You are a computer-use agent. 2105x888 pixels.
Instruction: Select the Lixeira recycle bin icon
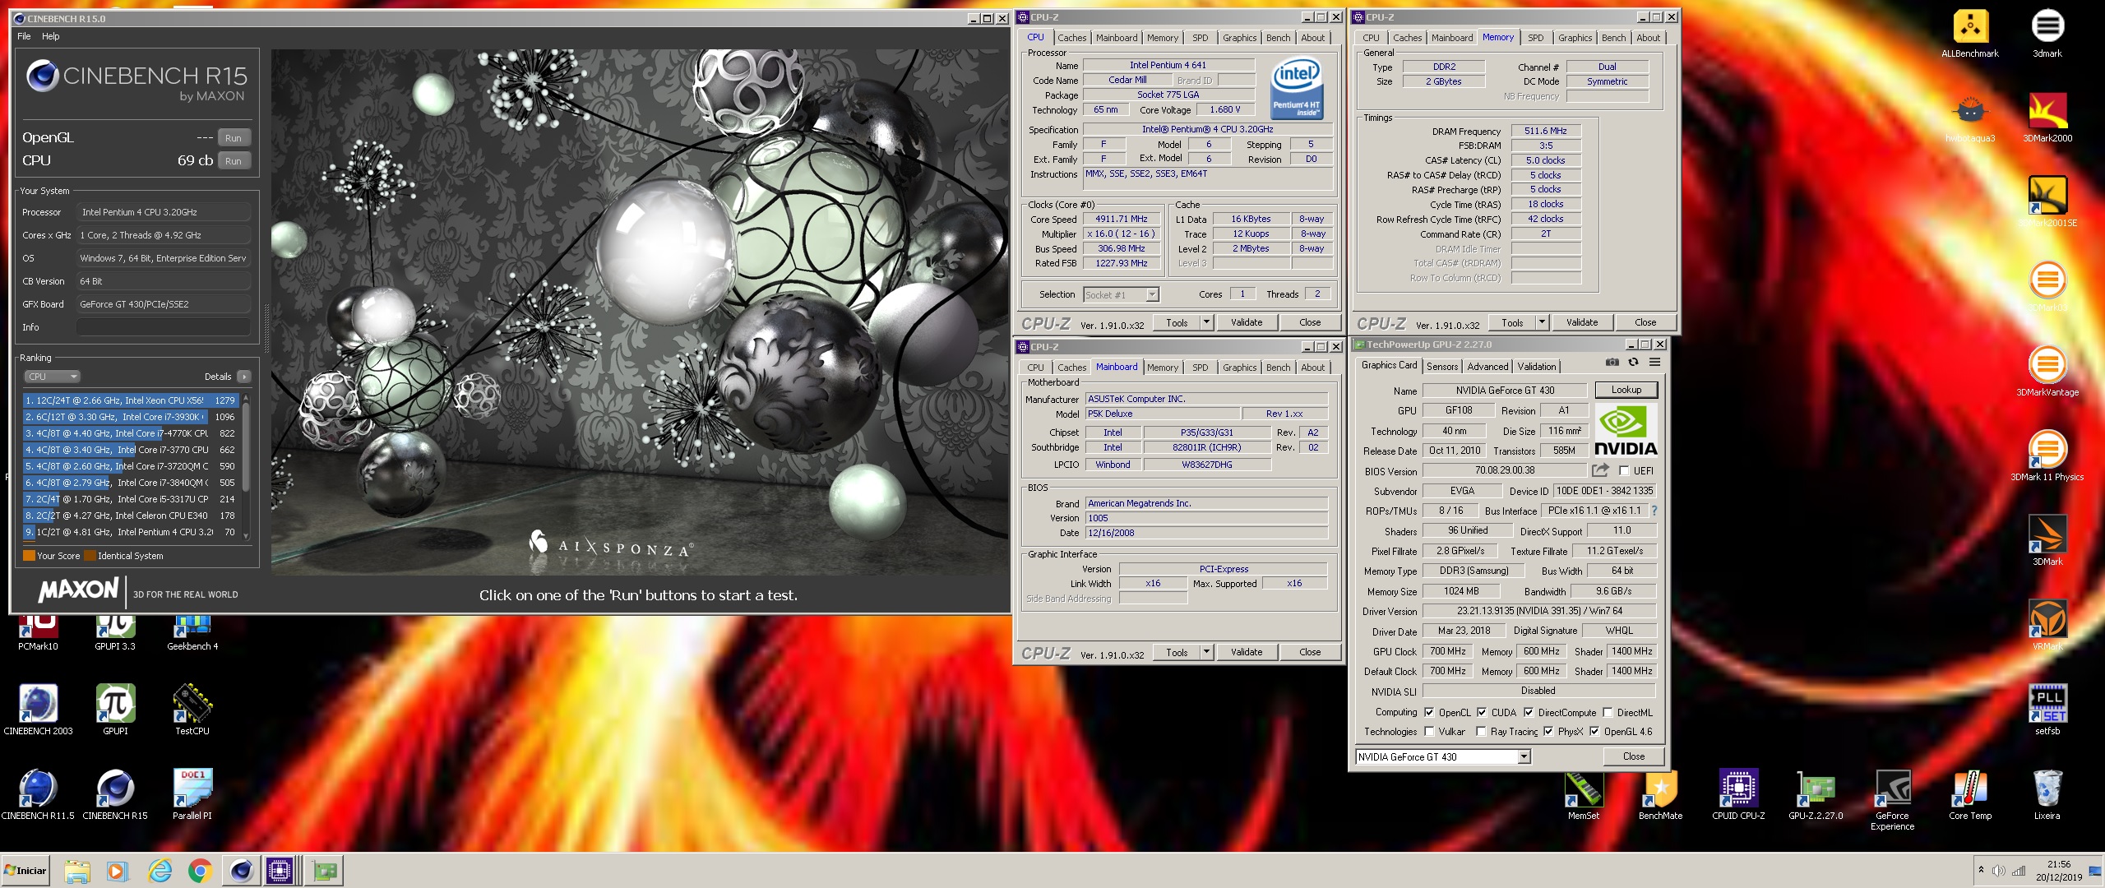point(2047,795)
